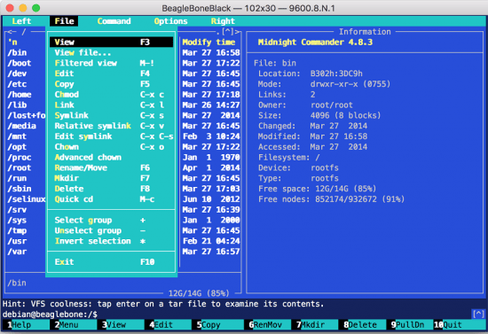Select the /boot directory row
Image resolution: width=488 pixels, height=334 pixels.
(x=20, y=63)
